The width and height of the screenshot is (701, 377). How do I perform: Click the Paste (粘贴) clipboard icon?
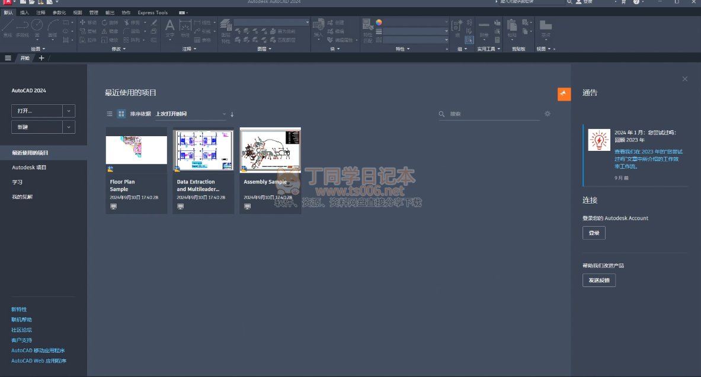point(512,26)
